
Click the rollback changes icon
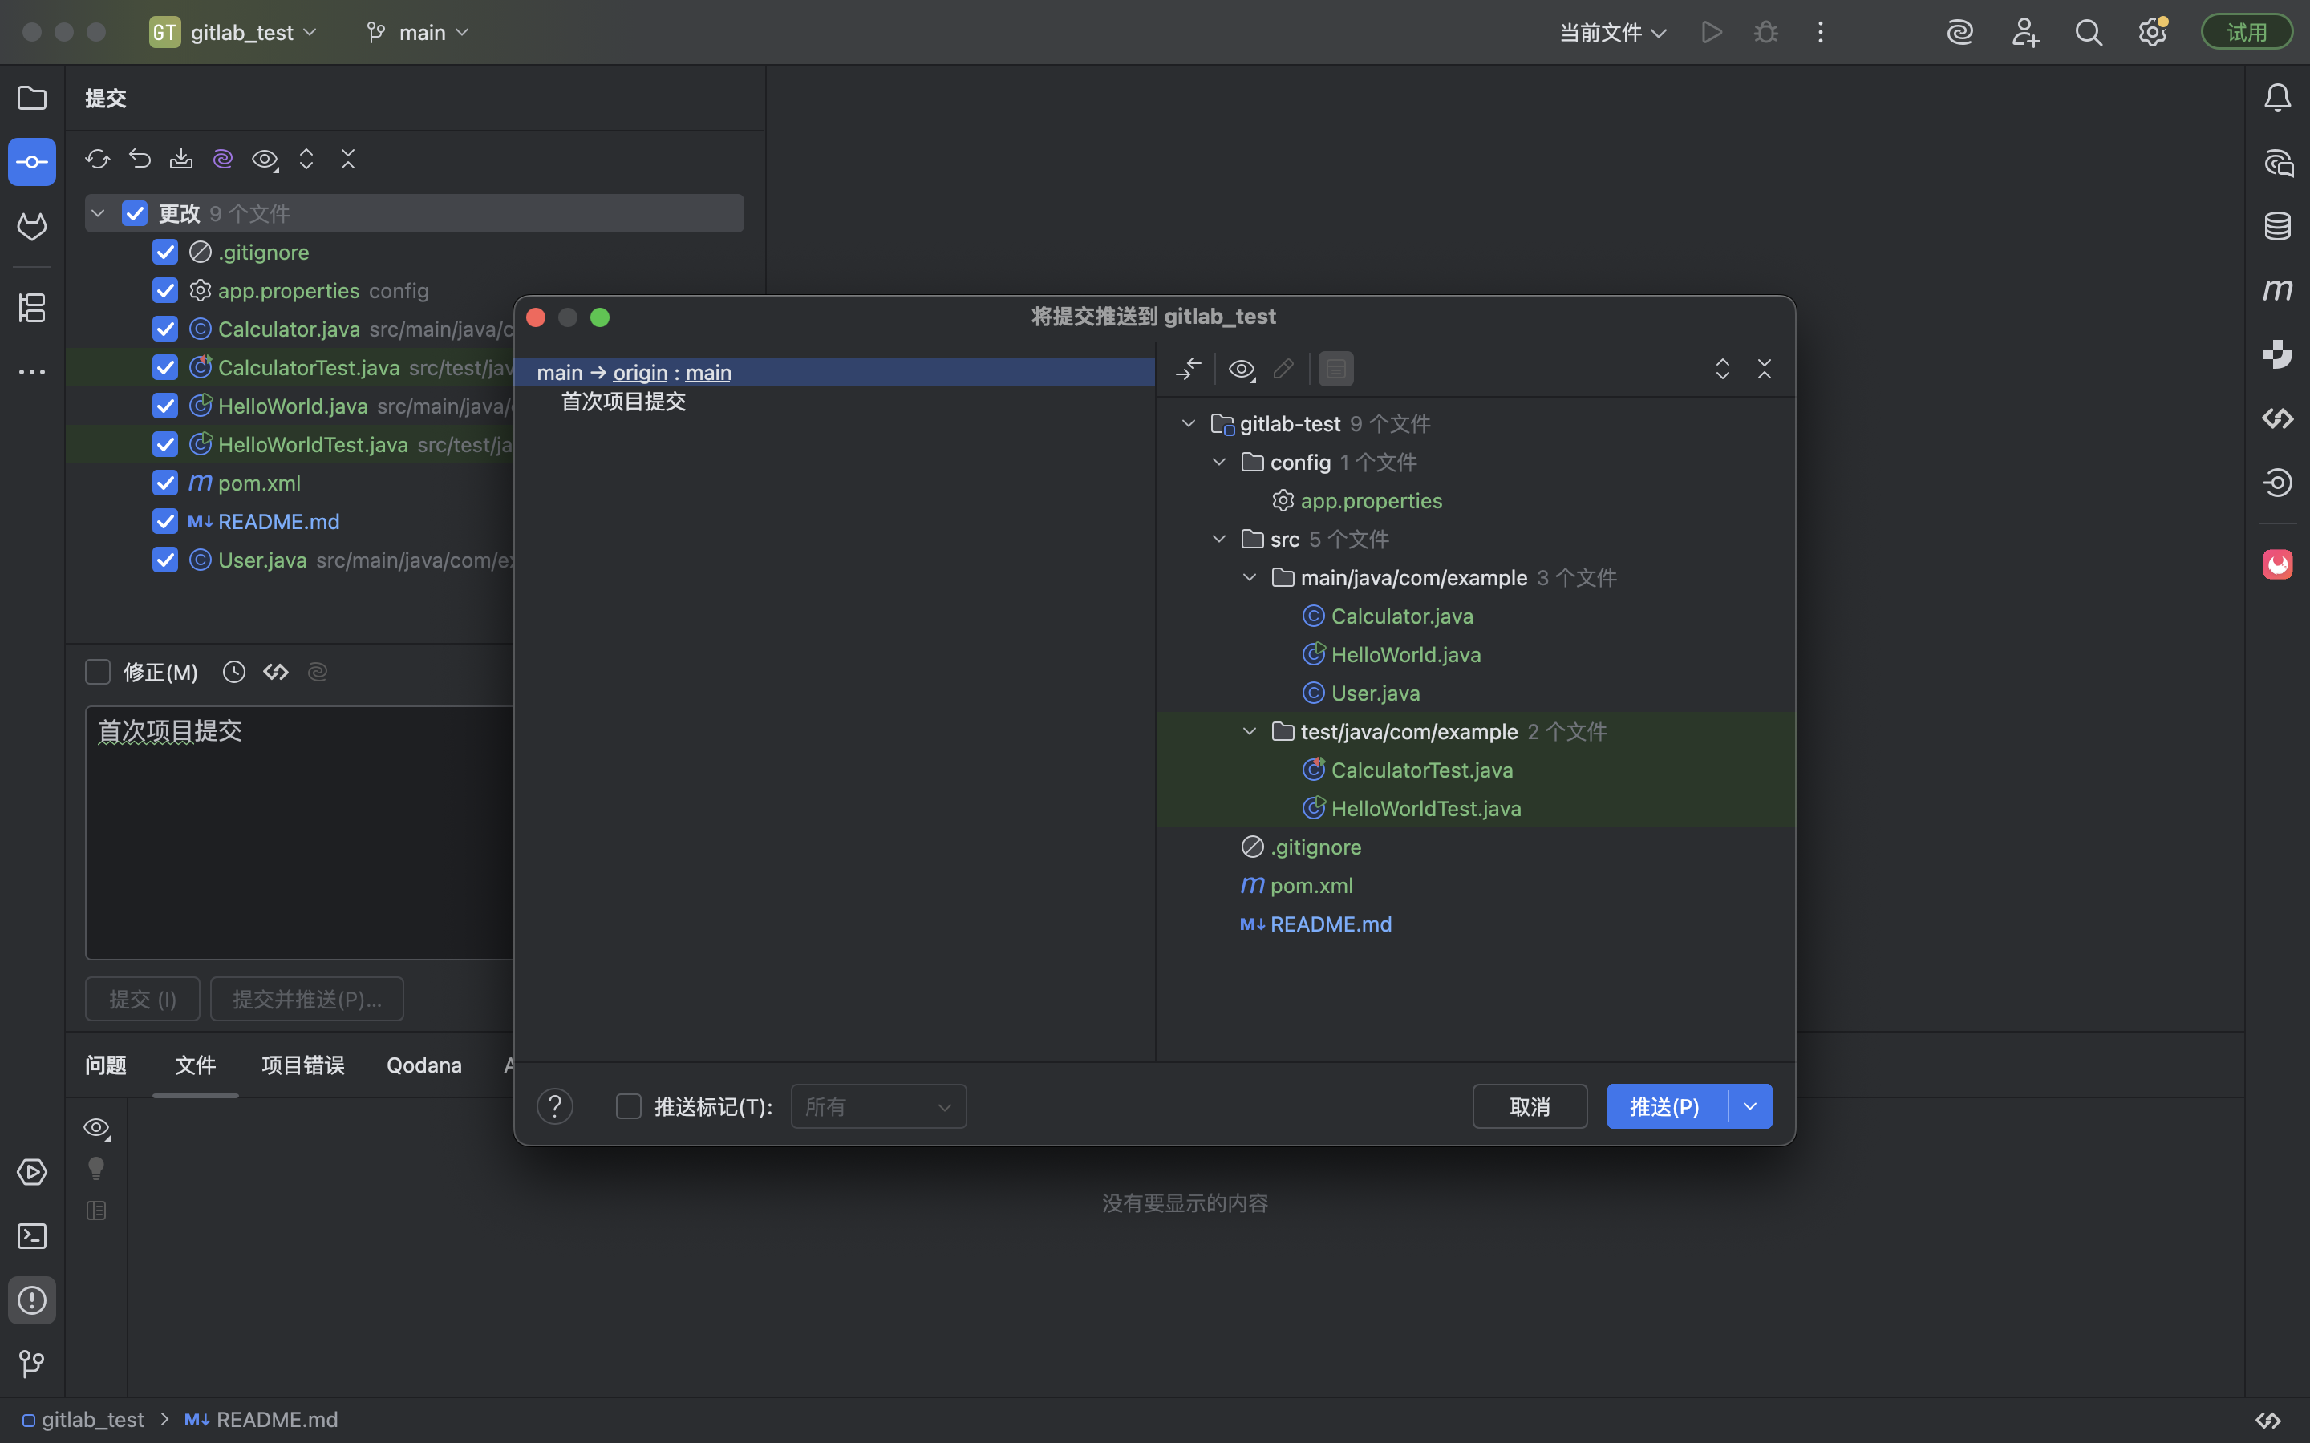(140, 159)
